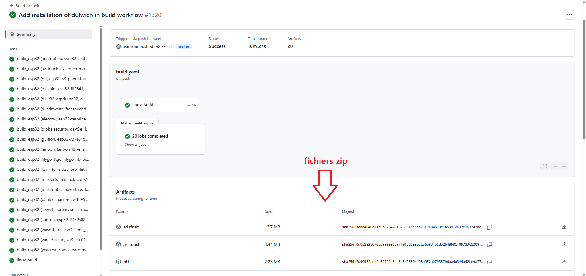Expand Show all jobs in matrix
586x276 pixels.
135,145
